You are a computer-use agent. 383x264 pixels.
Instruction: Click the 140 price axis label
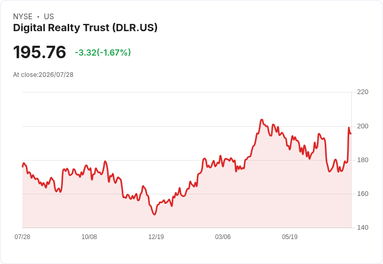click(x=363, y=228)
